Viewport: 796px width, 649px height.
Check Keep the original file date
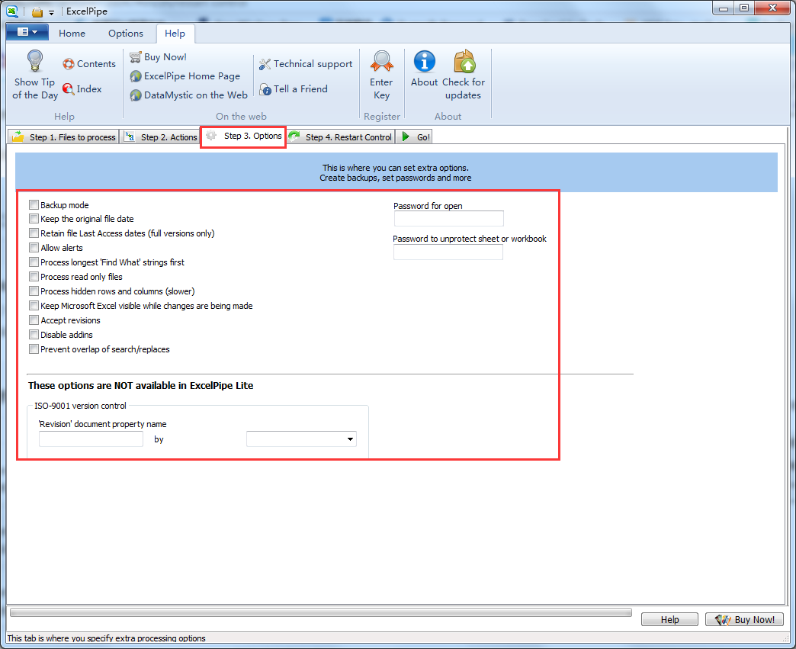click(x=34, y=219)
